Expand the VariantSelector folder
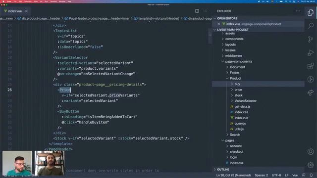The height and width of the screenshot is (178, 317). click(x=246, y=101)
